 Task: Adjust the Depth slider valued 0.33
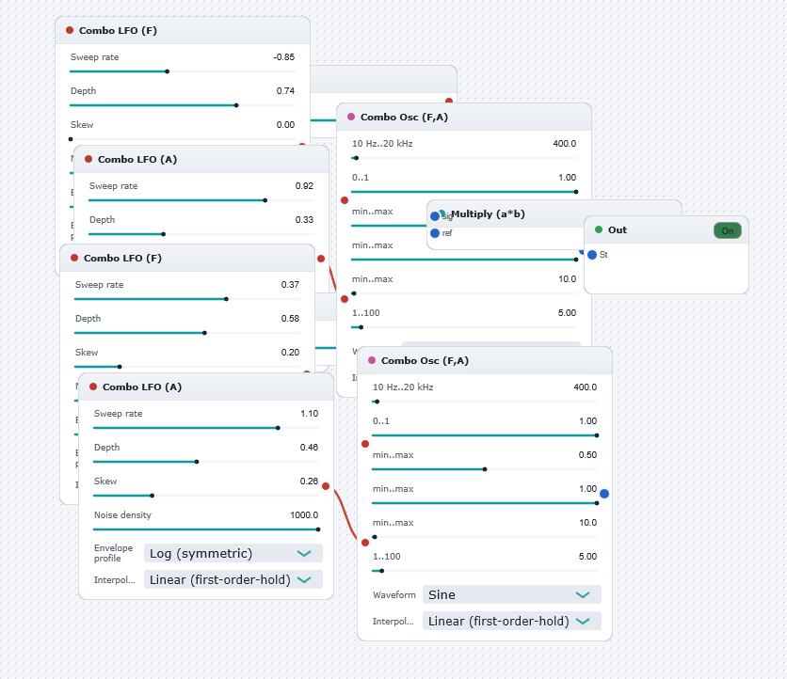[x=201, y=234]
